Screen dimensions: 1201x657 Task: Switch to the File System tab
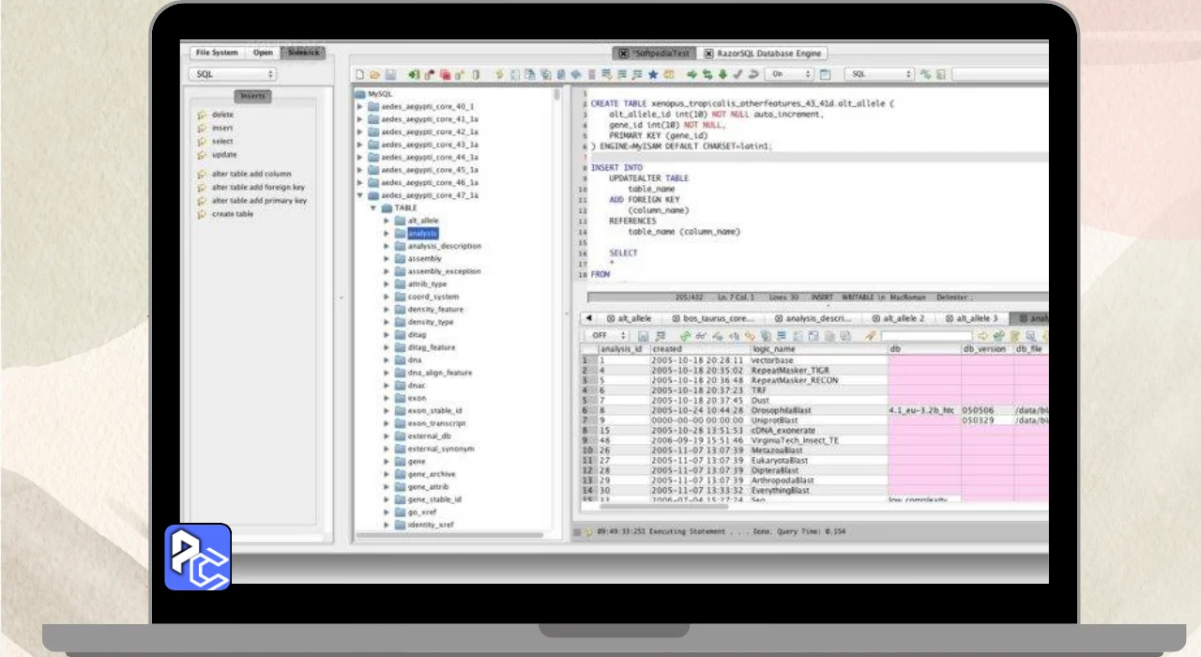[217, 53]
